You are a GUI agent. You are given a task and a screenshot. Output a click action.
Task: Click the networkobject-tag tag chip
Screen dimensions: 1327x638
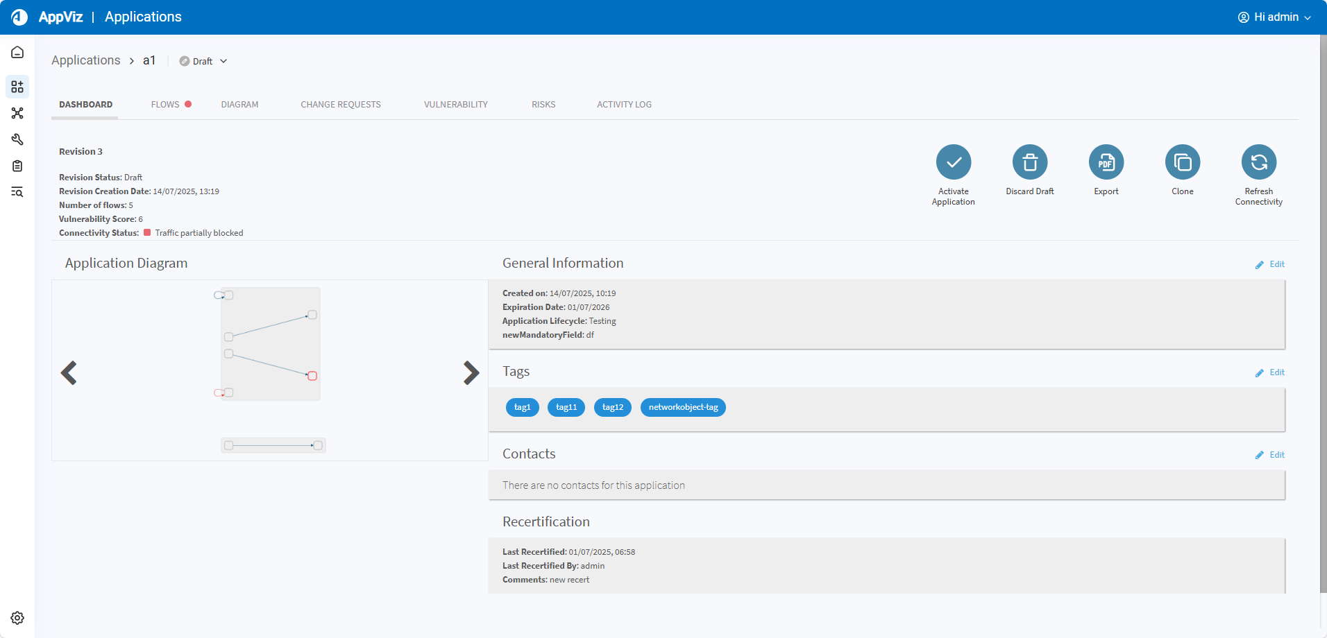click(683, 407)
